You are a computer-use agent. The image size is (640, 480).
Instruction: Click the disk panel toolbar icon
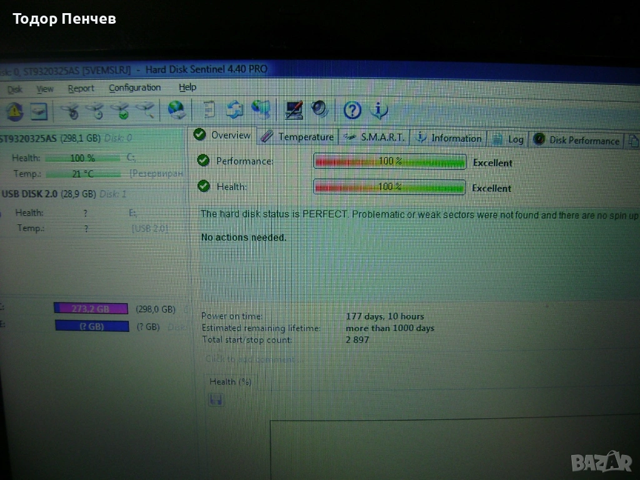click(x=39, y=112)
